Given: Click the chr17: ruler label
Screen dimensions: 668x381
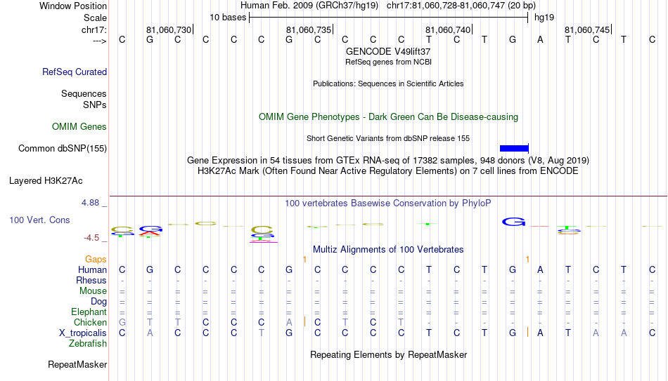Looking at the screenshot, I should (94, 29).
